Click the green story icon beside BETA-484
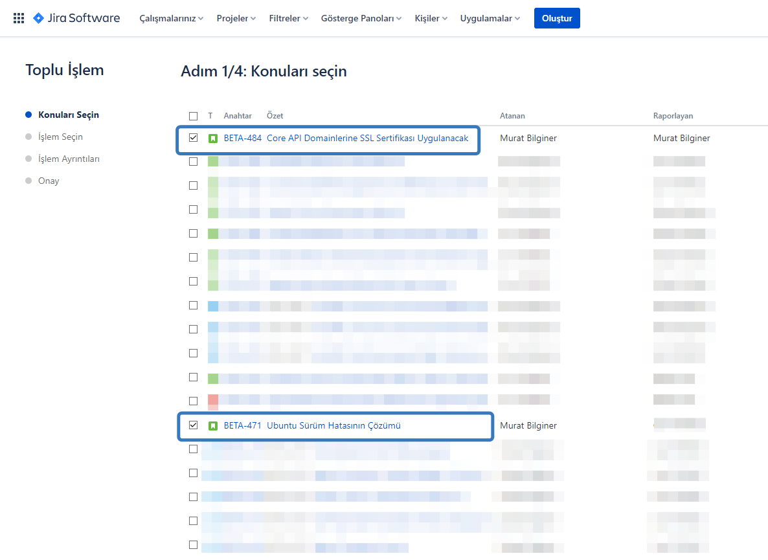Image resolution: width=768 pixels, height=560 pixels. point(214,138)
